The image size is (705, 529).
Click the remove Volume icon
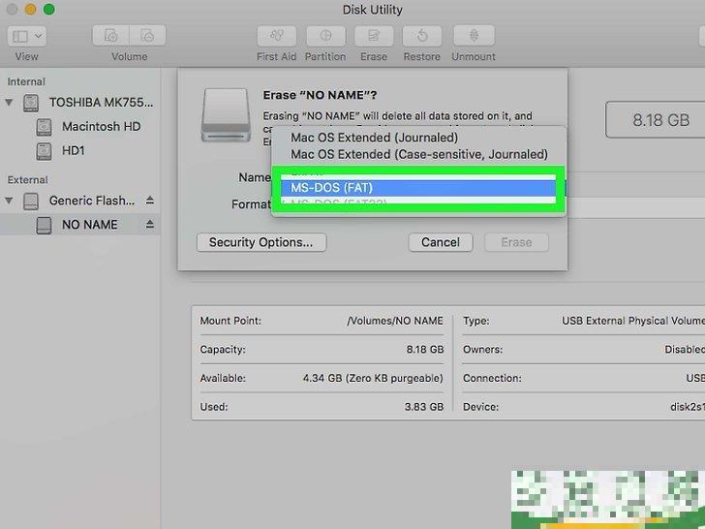point(147,36)
